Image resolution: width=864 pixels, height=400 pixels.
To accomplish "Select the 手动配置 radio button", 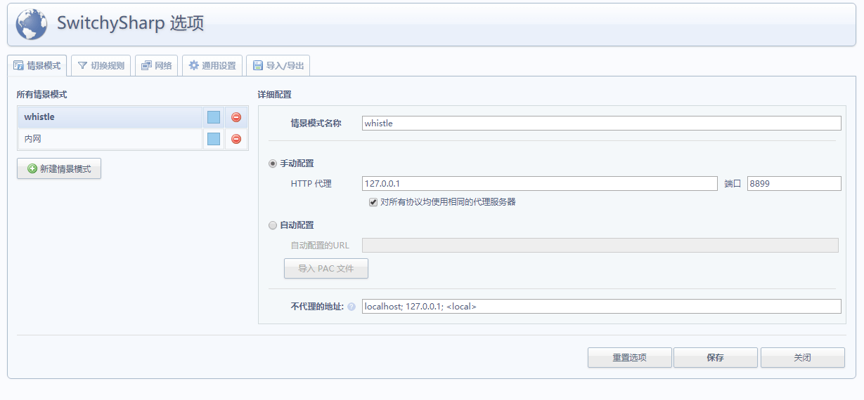I will click(273, 164).
